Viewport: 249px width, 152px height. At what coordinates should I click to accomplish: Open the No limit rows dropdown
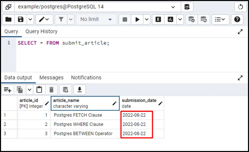[96, 19]
